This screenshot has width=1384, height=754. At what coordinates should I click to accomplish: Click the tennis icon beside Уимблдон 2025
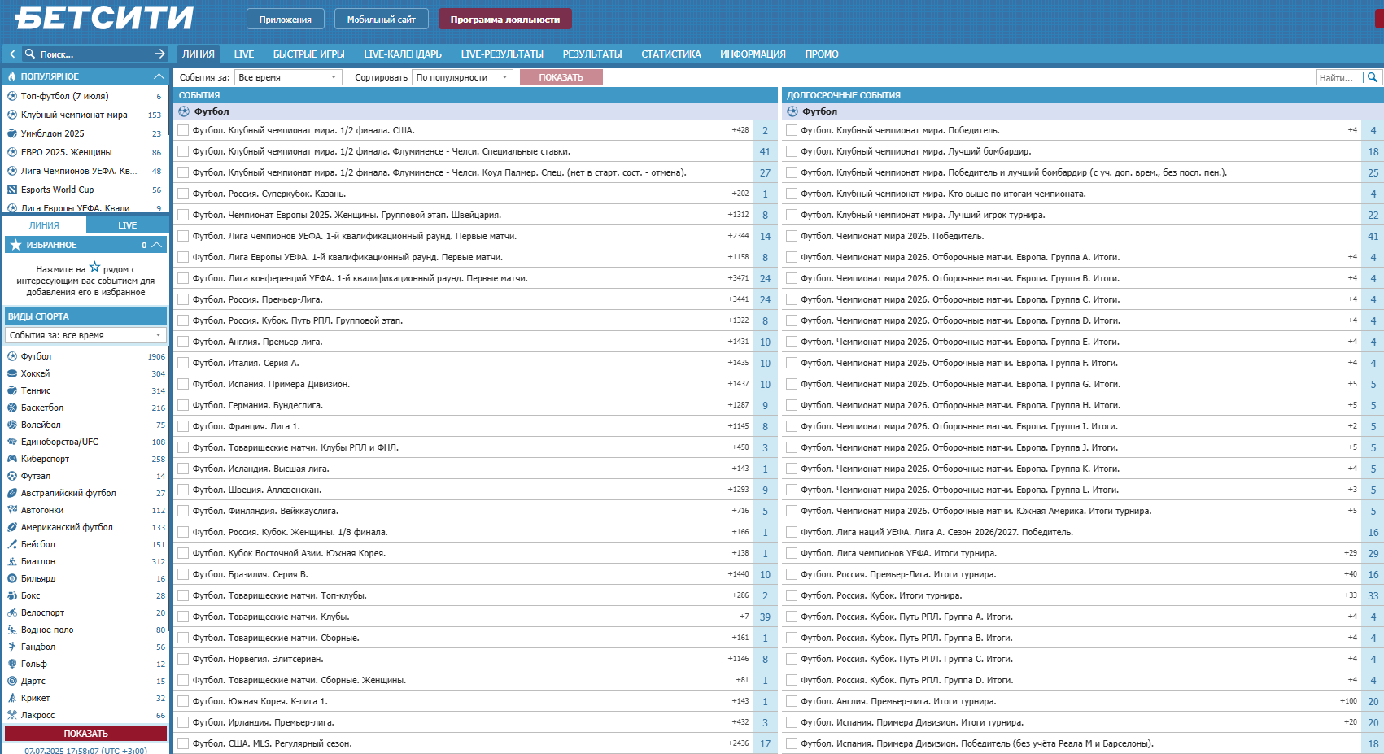[12, 133]
